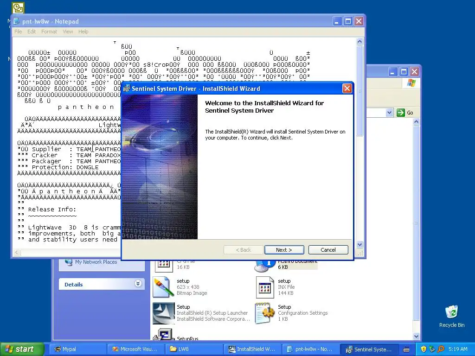Open the Edit menu in Notepad
The width and height of the screenshot is (475, 356).
[32, 32]
